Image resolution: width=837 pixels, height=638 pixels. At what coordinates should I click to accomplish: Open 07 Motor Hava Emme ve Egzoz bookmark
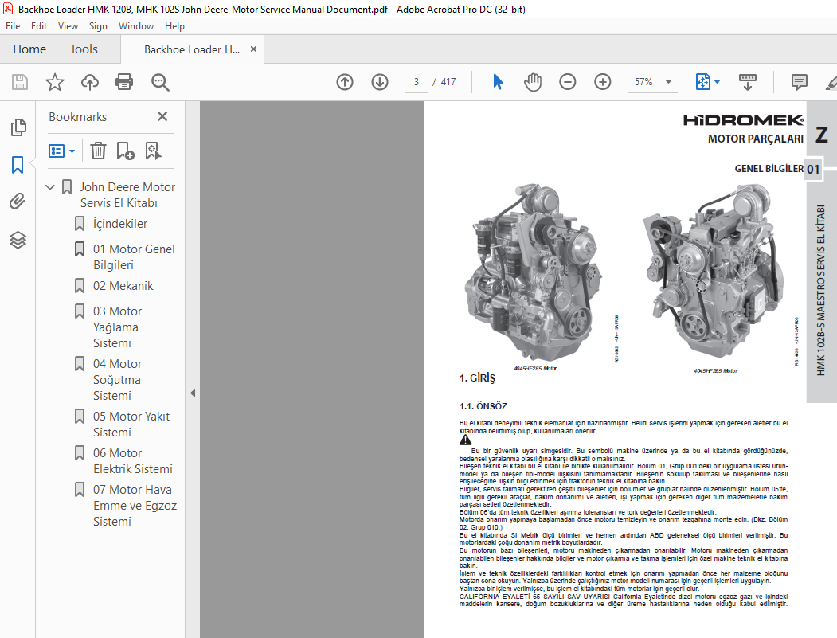coord(135,505)
